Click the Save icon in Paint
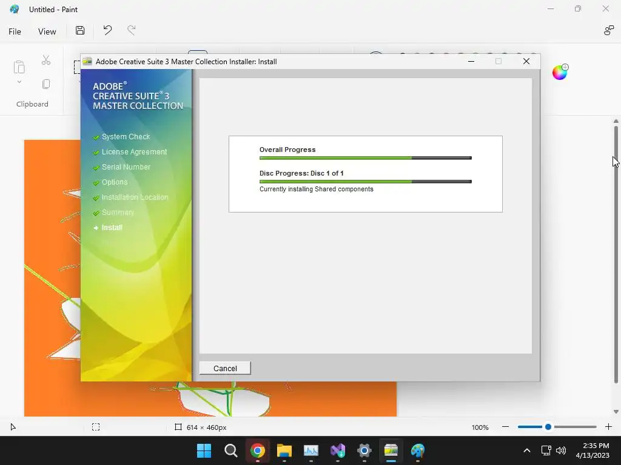 tap(80, 30)
